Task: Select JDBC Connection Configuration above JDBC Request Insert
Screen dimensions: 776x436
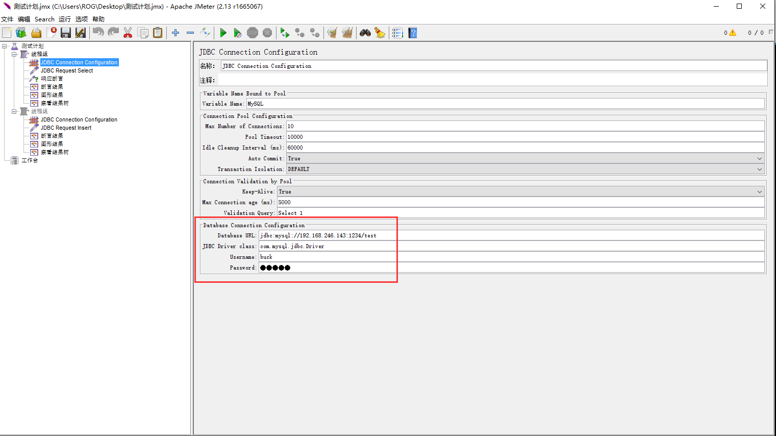Action: [79, 119]
